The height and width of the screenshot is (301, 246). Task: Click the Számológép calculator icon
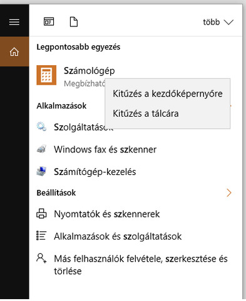click(x=46, y=75)
